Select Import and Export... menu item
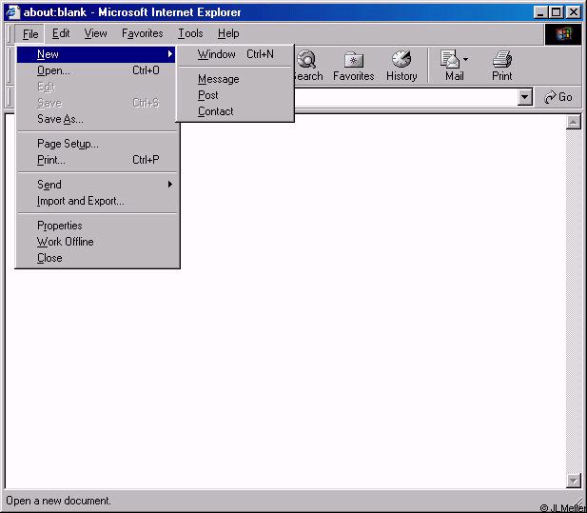 coord(97,201)
